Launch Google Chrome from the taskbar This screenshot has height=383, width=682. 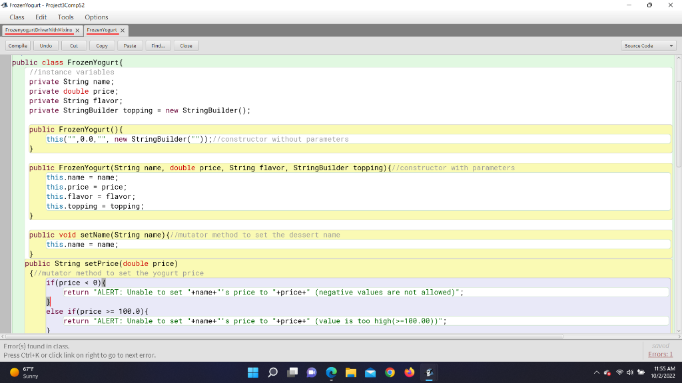pyautogui.click(x=390, y=373)
